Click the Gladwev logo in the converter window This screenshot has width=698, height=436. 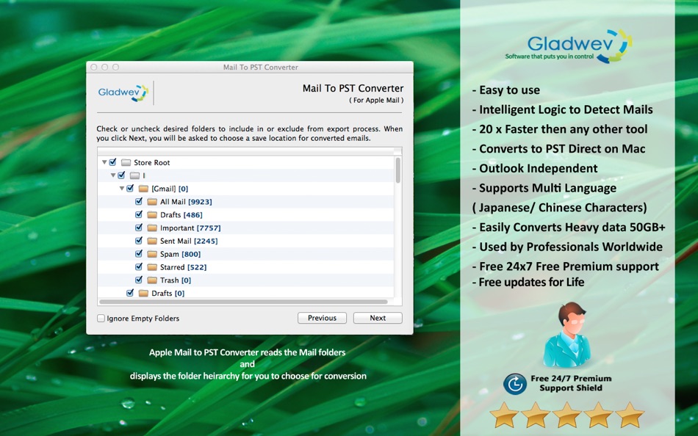pyautogui.click(x=123, y=92)
